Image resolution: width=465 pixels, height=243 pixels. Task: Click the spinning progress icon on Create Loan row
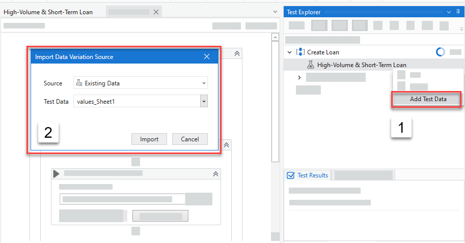[441, 52]
